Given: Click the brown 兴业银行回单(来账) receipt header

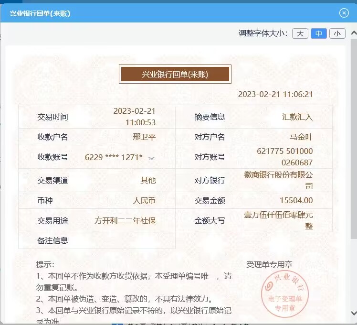Looking at the screenshot, I should 175,74.
